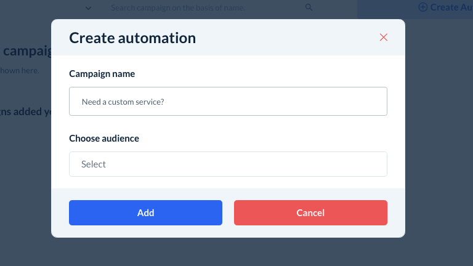Open the Choose audience Select dropdown
473x266 pixels.
tap(228, 164)
